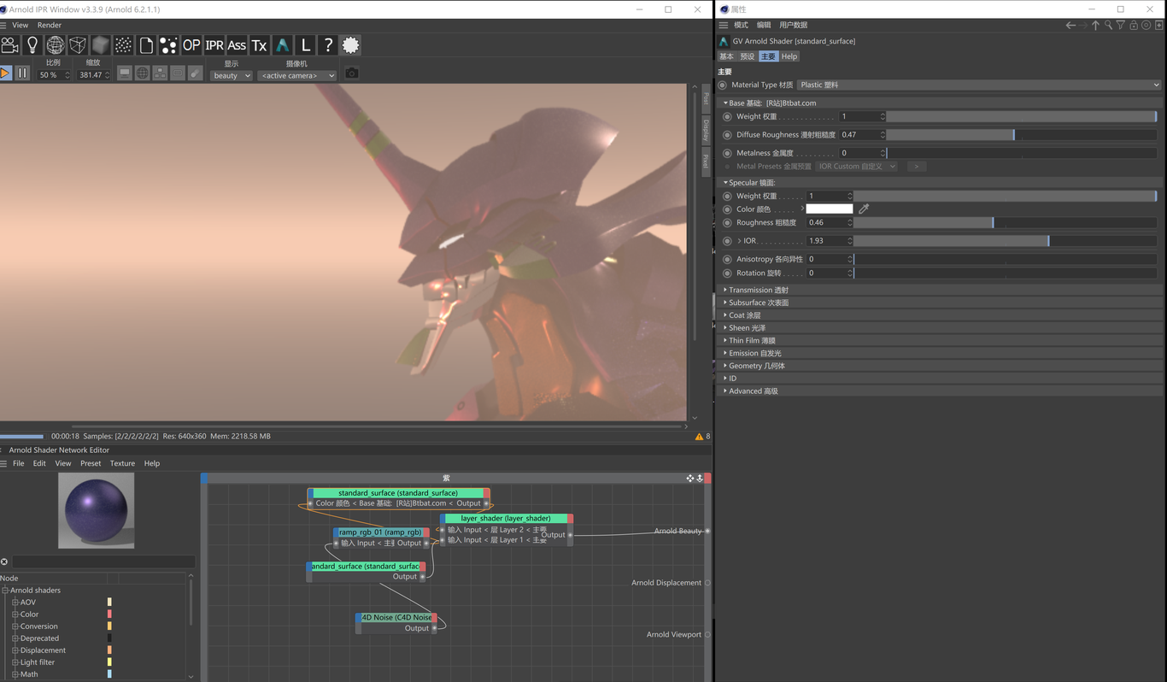The image size is (1167, 682).
Task: Open the Tx texture manager button
Action: (x=260, y=45)
